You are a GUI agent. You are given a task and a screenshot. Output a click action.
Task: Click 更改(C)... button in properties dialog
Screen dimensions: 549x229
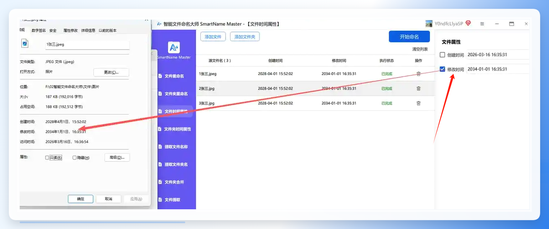[111, 72]
